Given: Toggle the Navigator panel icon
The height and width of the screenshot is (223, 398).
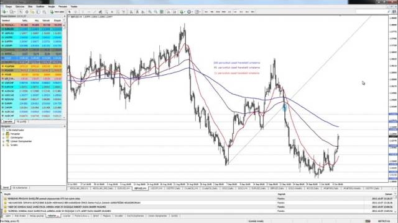Looking at the screenshot, I should click(x=32, y=12).
